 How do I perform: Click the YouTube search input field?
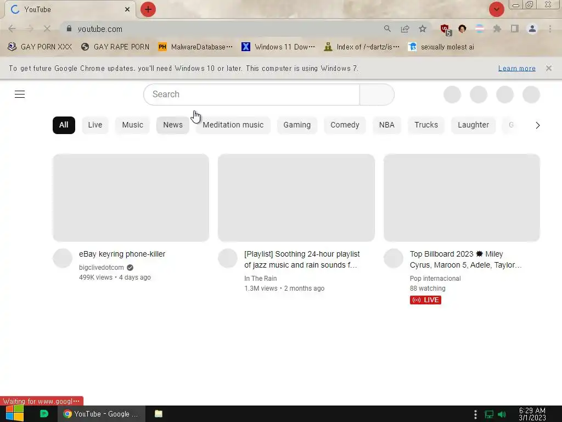(251, 95)
